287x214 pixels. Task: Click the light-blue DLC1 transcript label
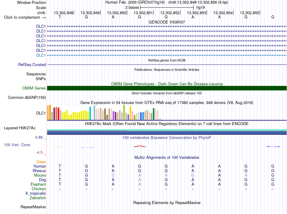(41, 55)
